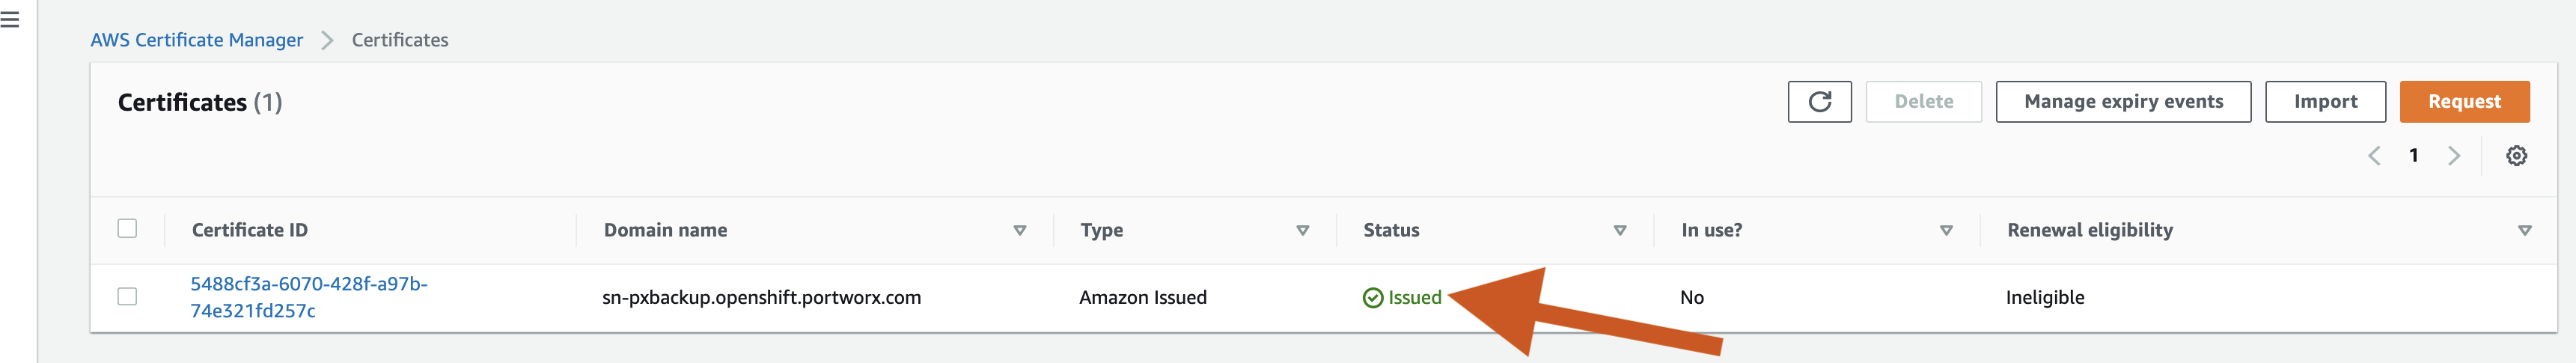Click the Delete button
Viewport: 2576px width, 363px height.
click(1923, 102)
